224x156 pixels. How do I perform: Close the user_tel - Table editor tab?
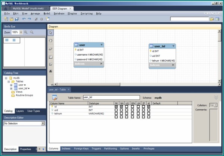pos(69,90)
